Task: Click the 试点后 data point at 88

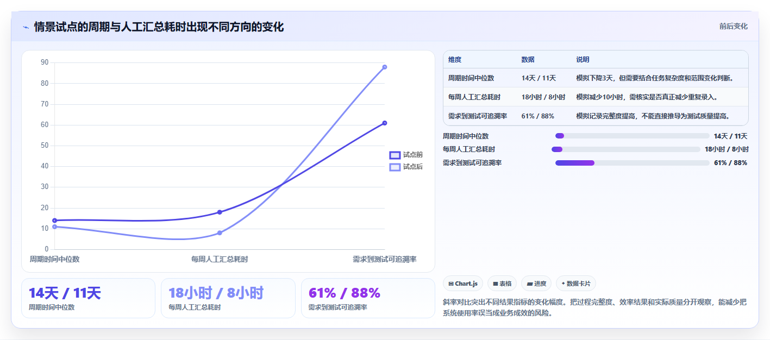Action: point(385,67)
